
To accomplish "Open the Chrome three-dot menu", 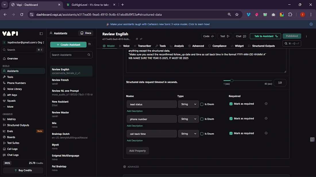I will click(311, 15).
